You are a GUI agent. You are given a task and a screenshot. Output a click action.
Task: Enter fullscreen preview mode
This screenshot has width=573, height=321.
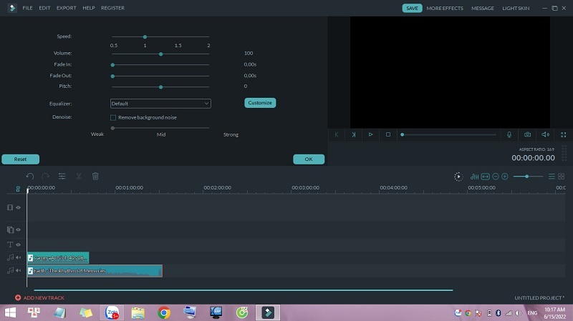tap(564, 134)
